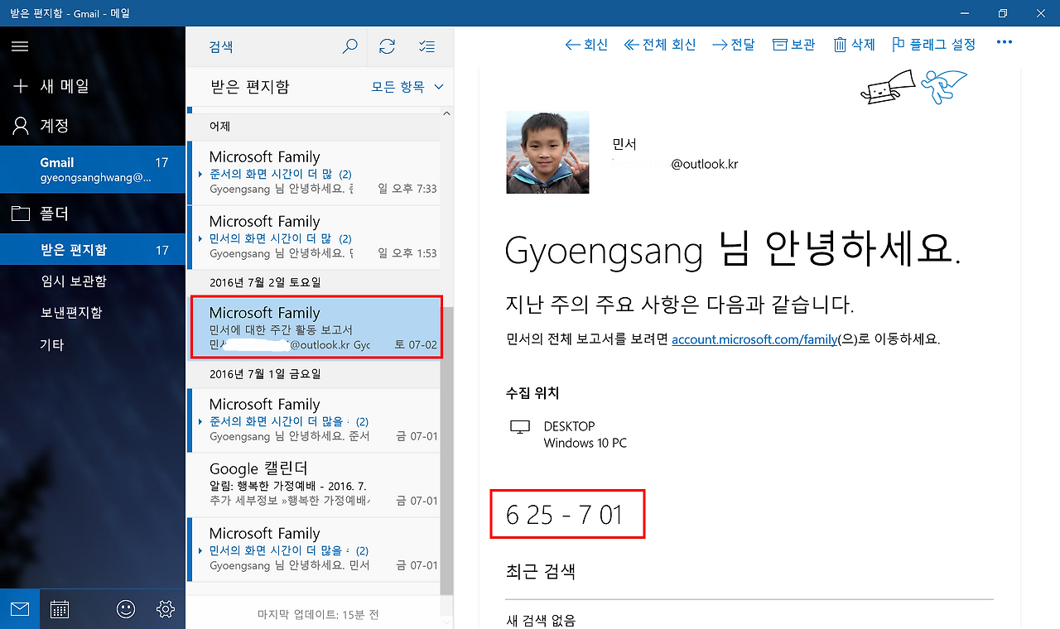Open Mail settings with the gear icon
The width and height of the screenshot is (1060, 629).
(165, 608)
